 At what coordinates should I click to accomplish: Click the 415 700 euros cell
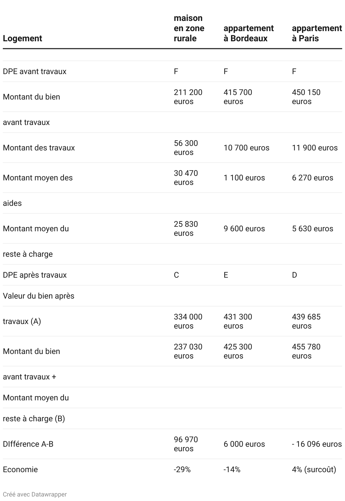click(x=238, y=97)
